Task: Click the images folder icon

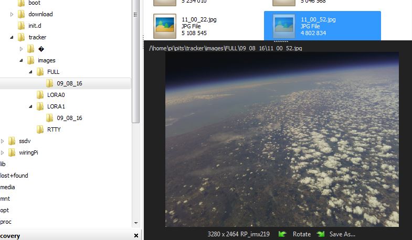Action: pos(31,60)
